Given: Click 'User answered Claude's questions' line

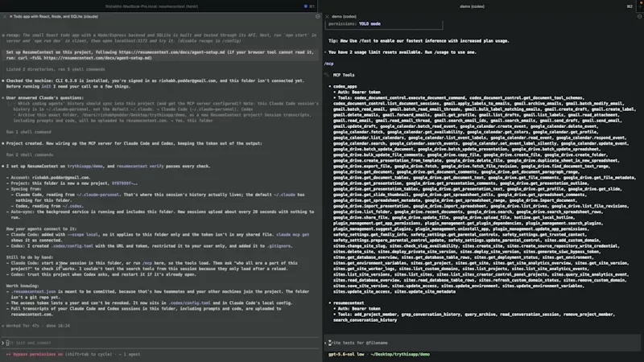Looking at the screenshot, I should coord(45,97).
